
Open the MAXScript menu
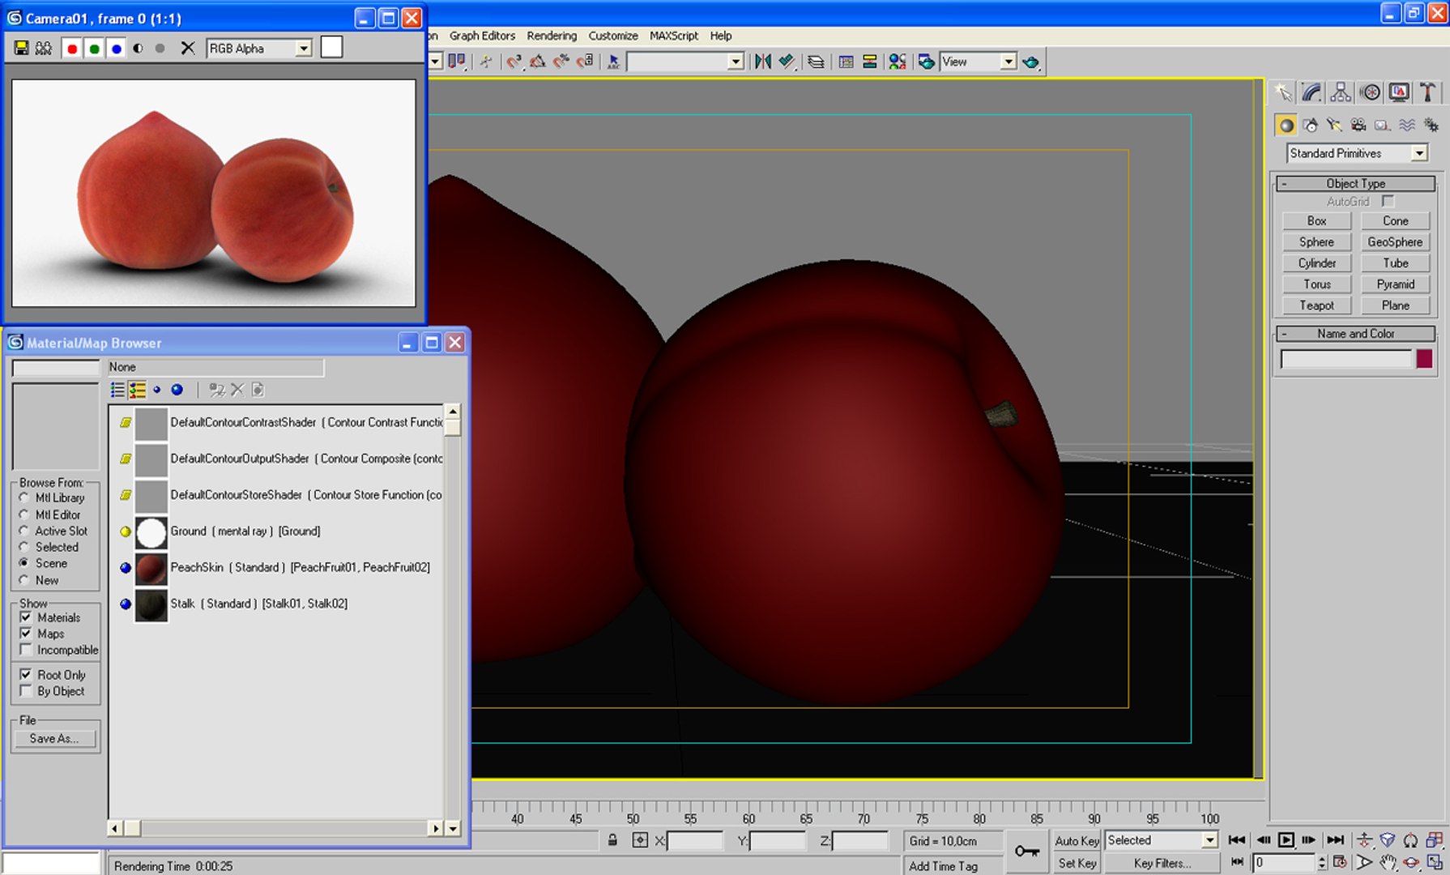673,36
